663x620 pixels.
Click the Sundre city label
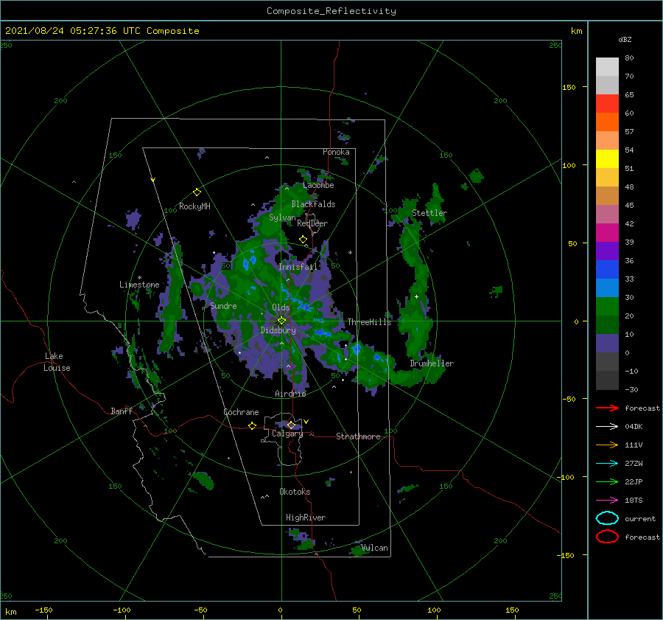(x=223, y=306)
